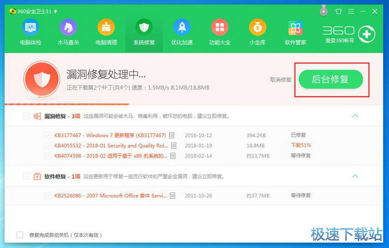Image resolution: width=389 pixels, height=248 pixels.
Task: Open 电脑清理 cleanup module
Action: point(106,33)
